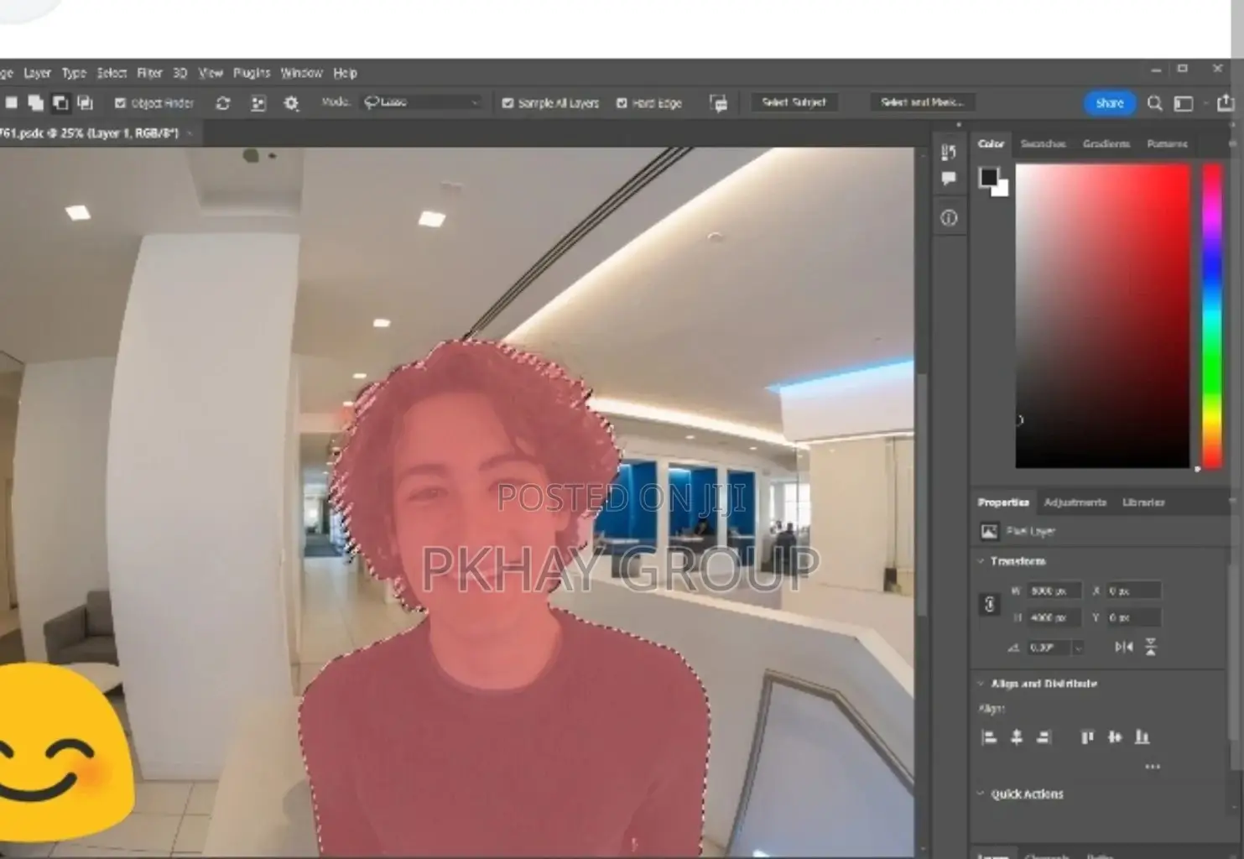Open the History panel icon
This screenshot has height=859, width=1244.
click(x=949, y=152)
